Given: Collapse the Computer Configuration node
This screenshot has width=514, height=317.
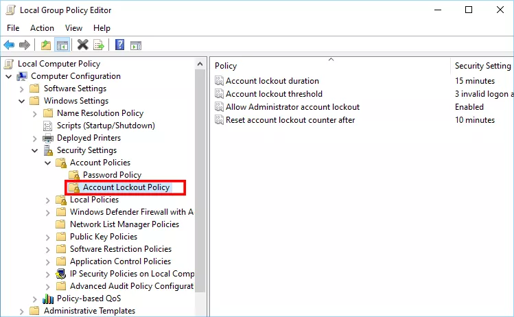Looking at the screenshot, I should point(9,77).
